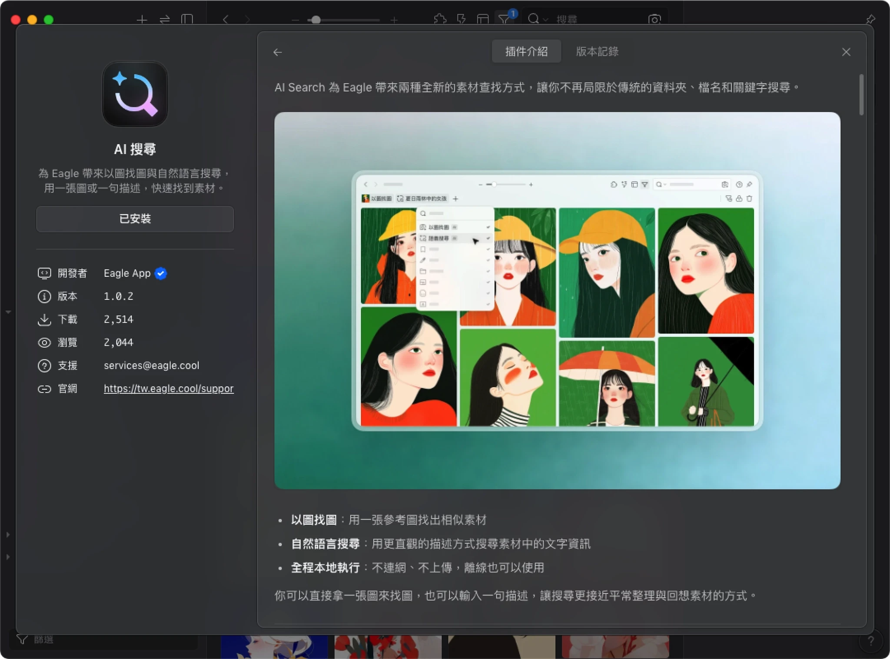Click the back arrow in plugin panel
This screenshot has height=659, width=890.
click(278, 53)
